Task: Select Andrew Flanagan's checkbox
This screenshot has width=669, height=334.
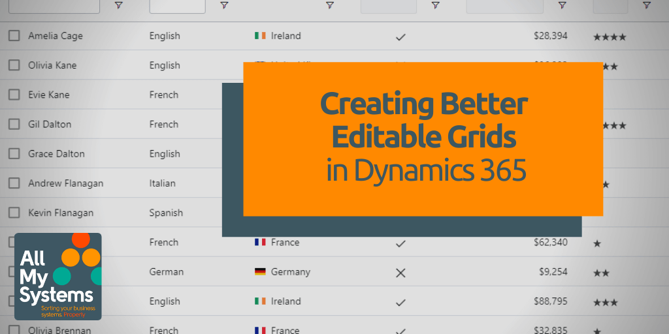Action: [x=14, y=183]
